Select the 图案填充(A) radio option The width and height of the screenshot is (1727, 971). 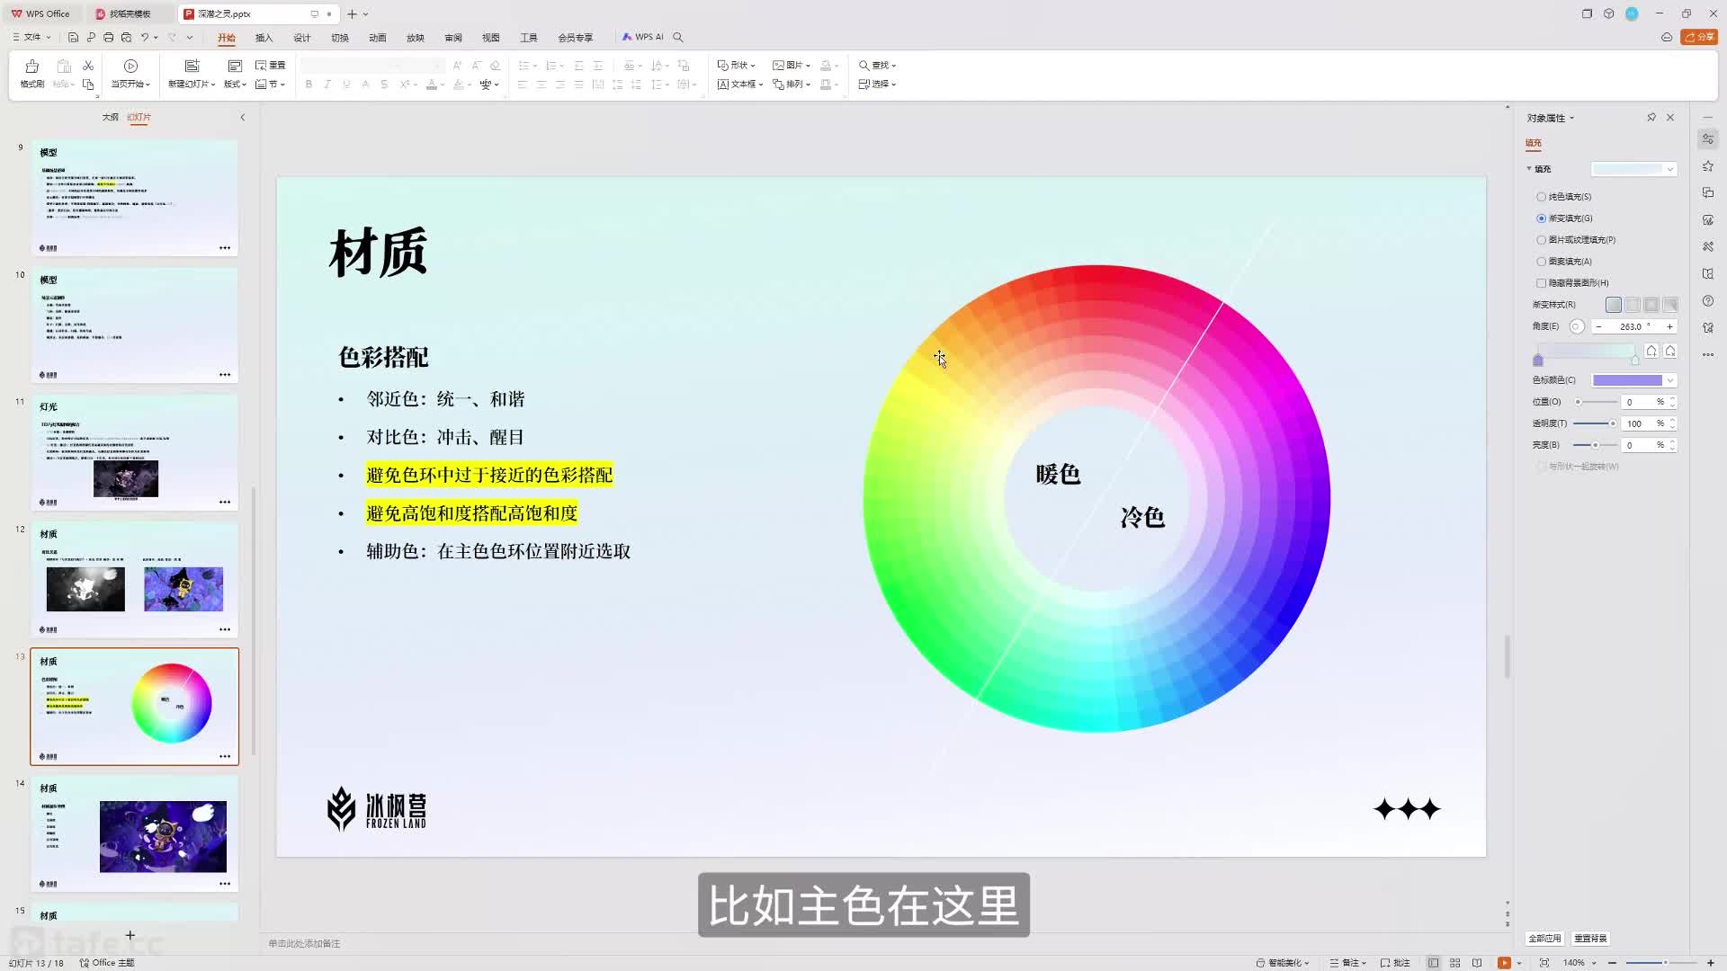click(1564, 262)
